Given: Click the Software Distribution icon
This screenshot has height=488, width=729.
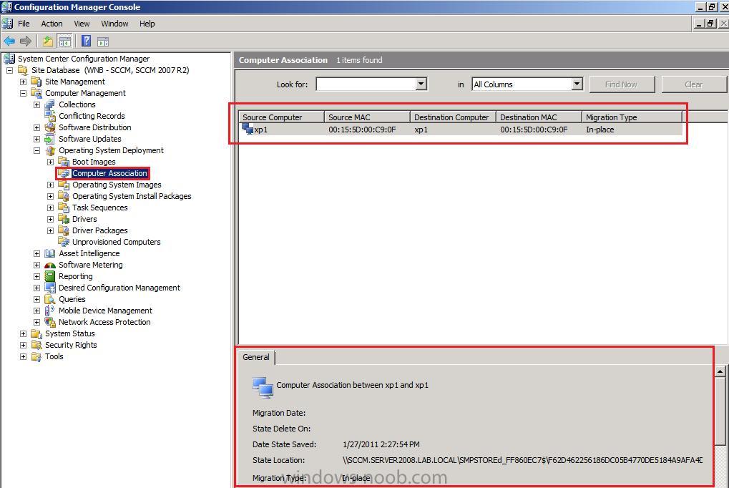Looking at the screenshot, I should point(50,127).
